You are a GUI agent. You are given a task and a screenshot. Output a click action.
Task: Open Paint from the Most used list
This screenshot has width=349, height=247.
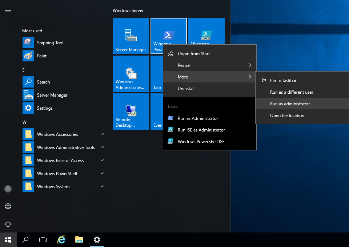pyautogui.click(x=42, y=56)
